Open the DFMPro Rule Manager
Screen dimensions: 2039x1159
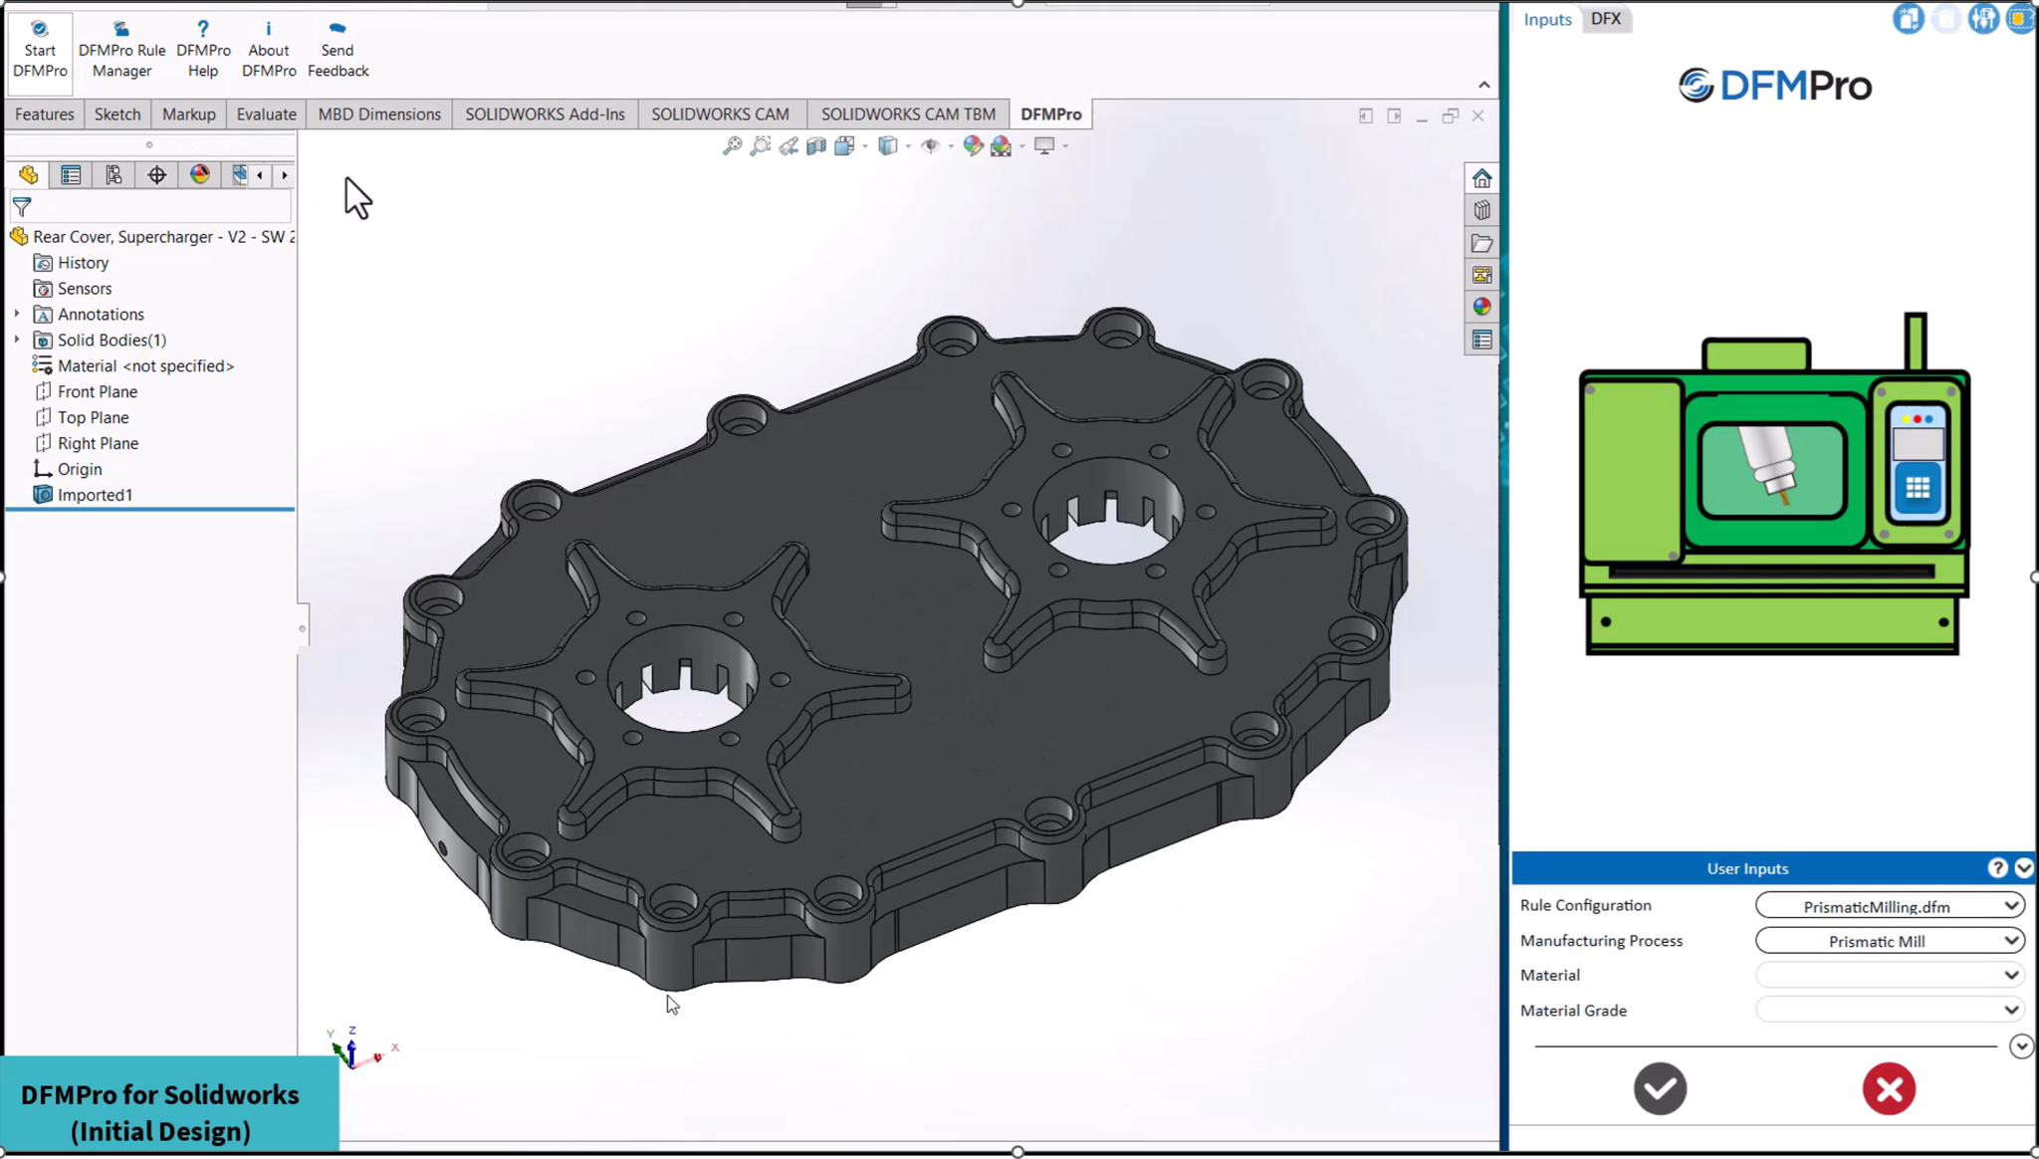tap(121, 49)
